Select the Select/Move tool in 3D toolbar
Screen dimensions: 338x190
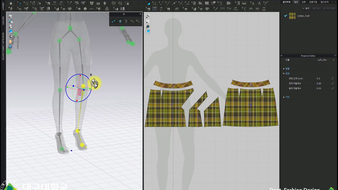[x=20, y=3]
